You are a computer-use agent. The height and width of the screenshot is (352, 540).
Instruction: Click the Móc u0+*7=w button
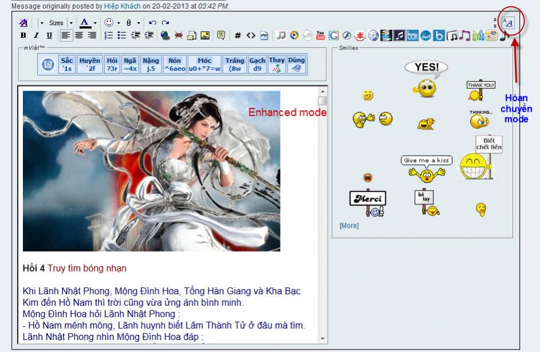point(204,65)
